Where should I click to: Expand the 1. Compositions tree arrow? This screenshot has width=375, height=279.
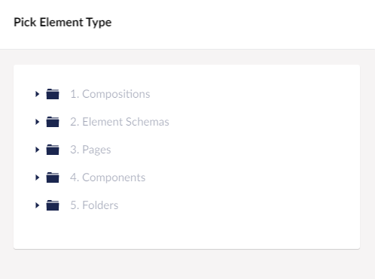coord(38,94)
